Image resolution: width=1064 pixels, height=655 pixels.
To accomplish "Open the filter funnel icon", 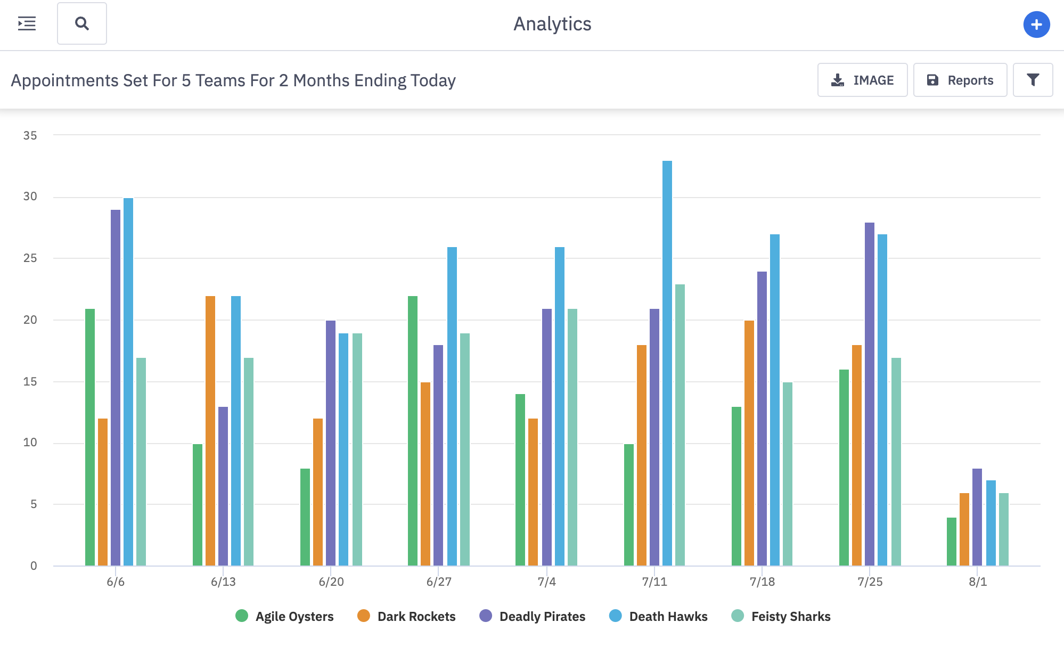I will [1033, 80].
